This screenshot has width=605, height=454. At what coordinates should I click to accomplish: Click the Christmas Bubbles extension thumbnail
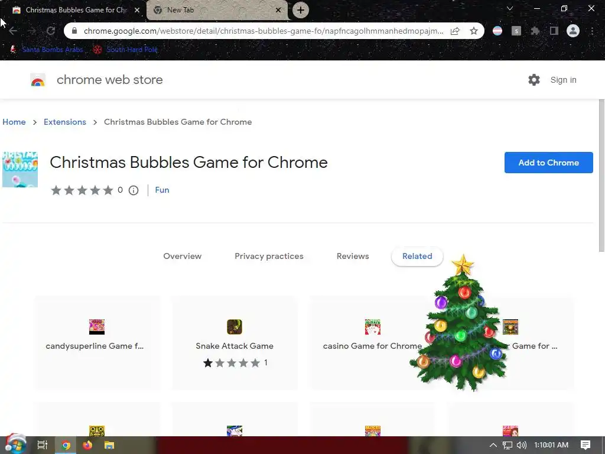[20, 170]
